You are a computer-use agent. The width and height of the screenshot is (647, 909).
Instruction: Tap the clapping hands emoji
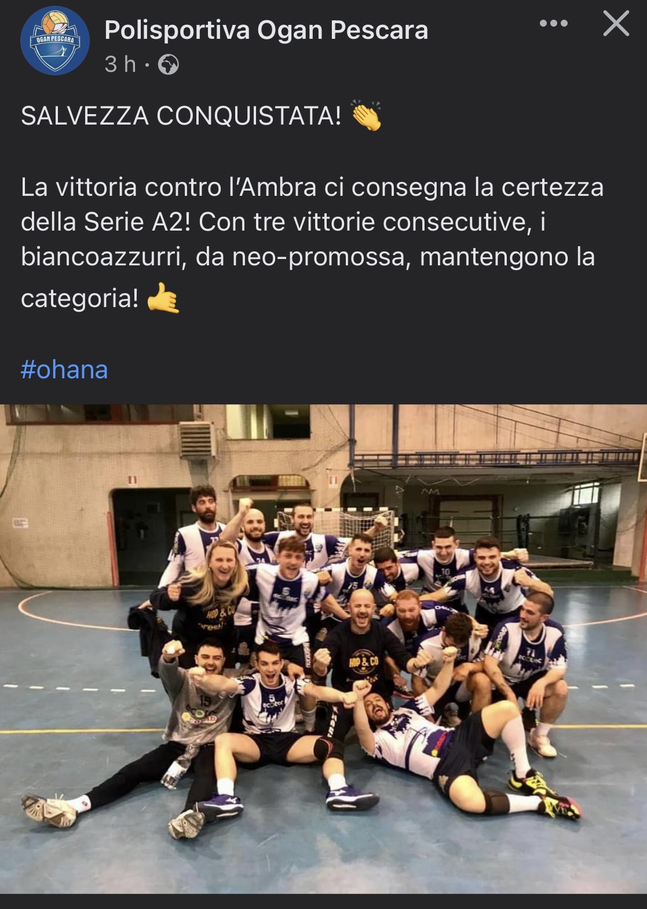(x=366, y=115)
